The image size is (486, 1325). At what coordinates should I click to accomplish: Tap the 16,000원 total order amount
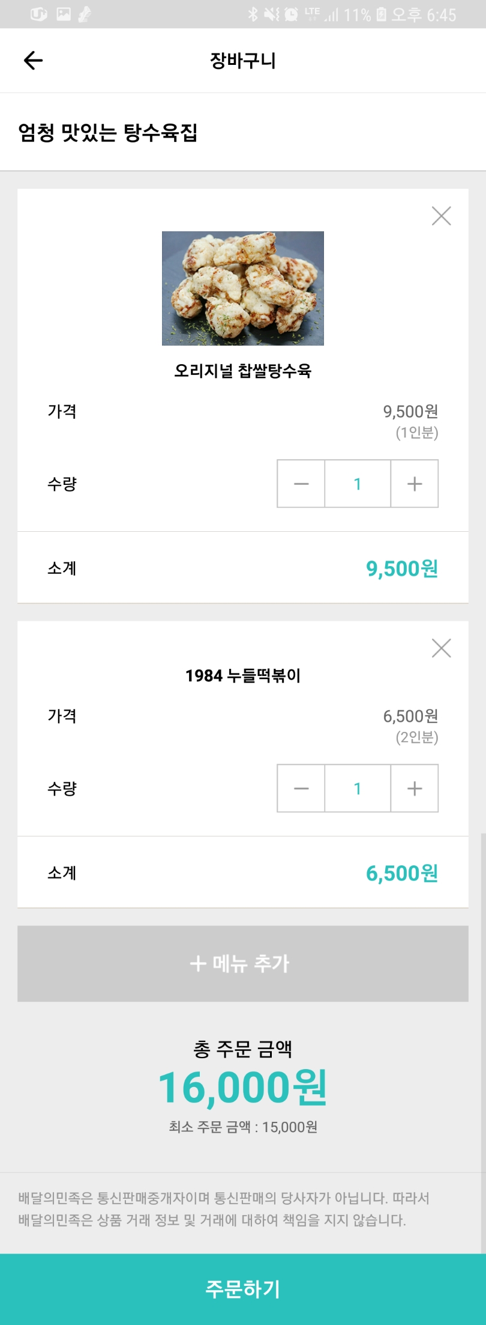243,1088
